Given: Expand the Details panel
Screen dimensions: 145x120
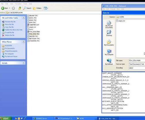Looking at the screenshot, I should coord(23,63).
